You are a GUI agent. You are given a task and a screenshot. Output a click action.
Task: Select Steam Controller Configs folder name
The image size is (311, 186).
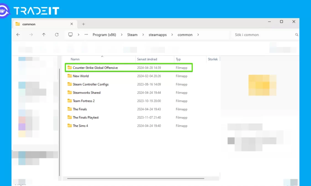point(91,84)
